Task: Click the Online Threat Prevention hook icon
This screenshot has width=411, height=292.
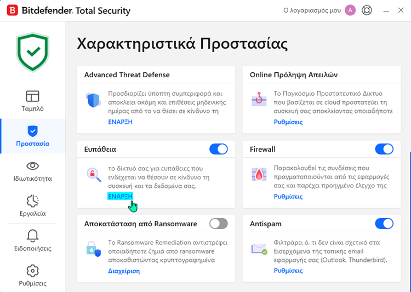Action: (259, 100)
